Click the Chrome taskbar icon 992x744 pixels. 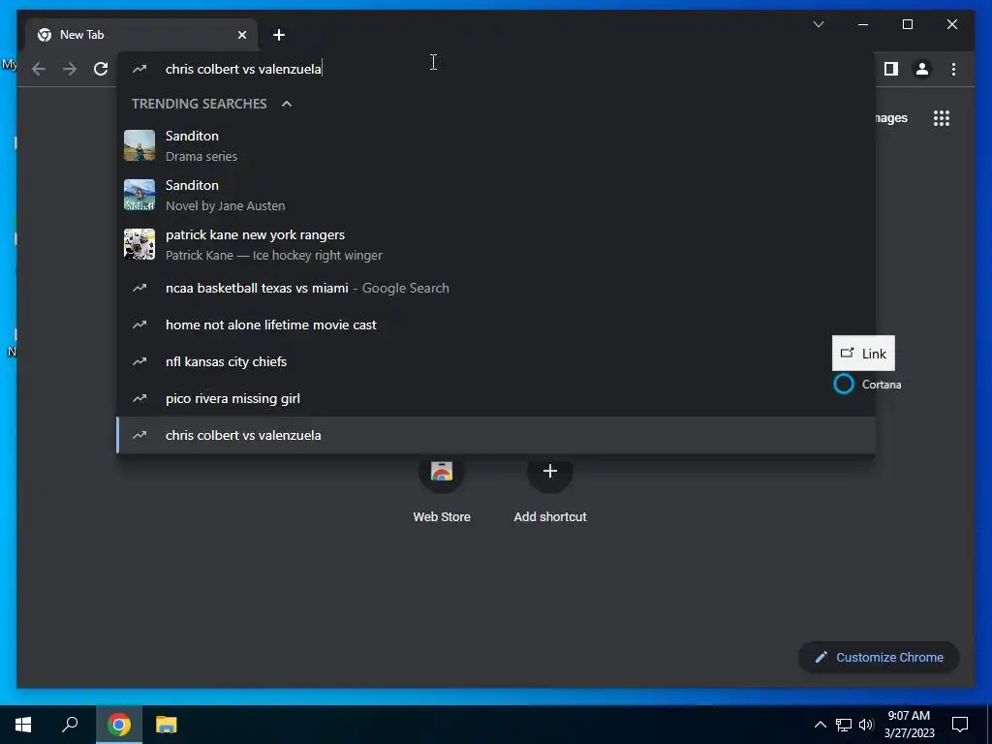119,725
